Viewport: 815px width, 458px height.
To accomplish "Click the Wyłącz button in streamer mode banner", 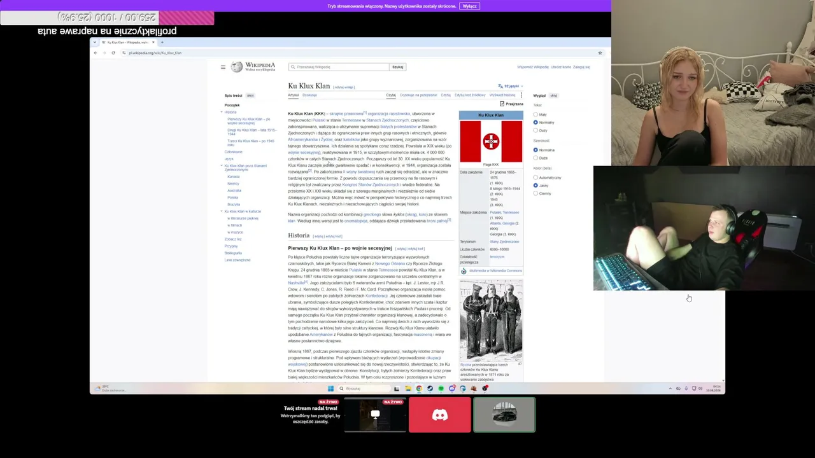I will pyautogui.click(x=470, y=6).
